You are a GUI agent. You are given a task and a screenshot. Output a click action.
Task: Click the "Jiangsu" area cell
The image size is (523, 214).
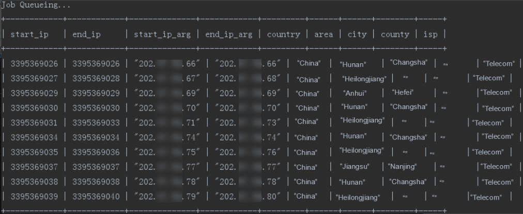pyautogui.click(x=355, y=167)
